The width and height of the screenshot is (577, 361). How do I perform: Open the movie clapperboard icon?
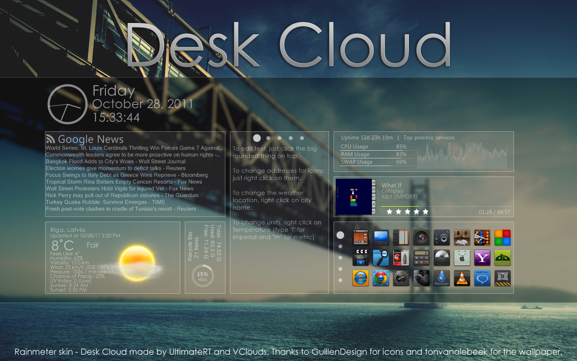tap(360, 258)
